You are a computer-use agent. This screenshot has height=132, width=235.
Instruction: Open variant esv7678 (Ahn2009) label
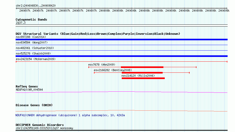click(x=102, y=65)
